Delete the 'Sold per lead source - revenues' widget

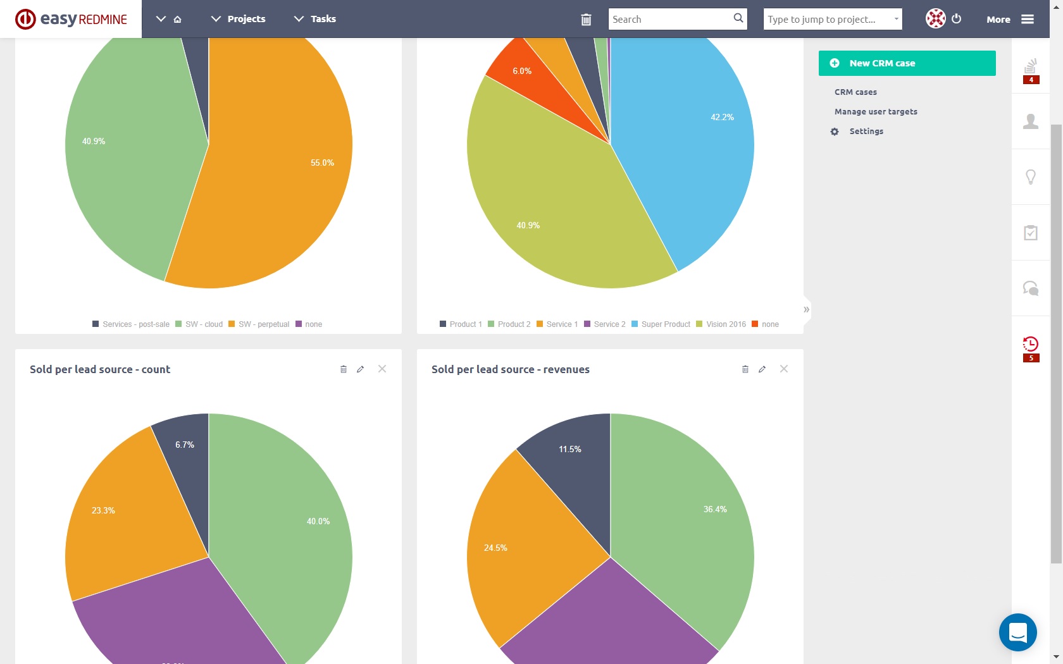coord(745,369)
